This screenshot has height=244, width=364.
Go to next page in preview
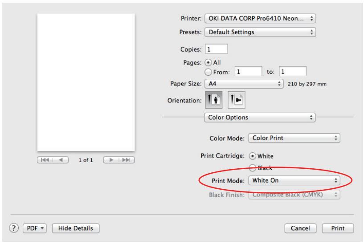pyautogui.click(x=111, y=160)
